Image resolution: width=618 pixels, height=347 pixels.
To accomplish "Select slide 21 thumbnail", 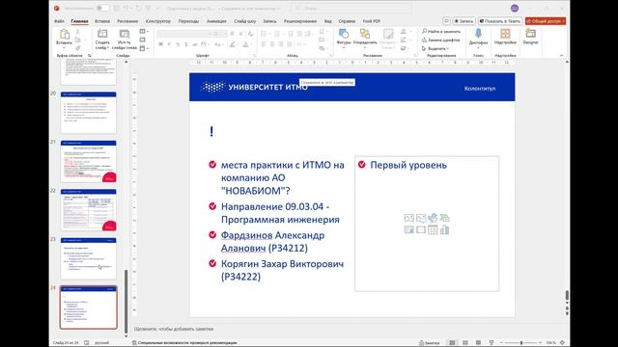I will [88, 161].
